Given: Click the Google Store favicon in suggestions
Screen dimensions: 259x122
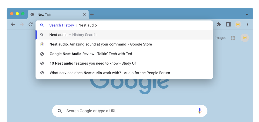Looking at the screenshot, I should point(42,44).
